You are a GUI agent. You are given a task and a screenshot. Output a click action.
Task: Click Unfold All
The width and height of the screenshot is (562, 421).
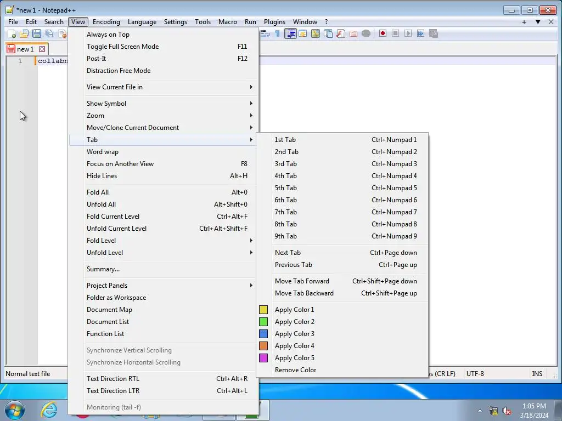point(164,205)
